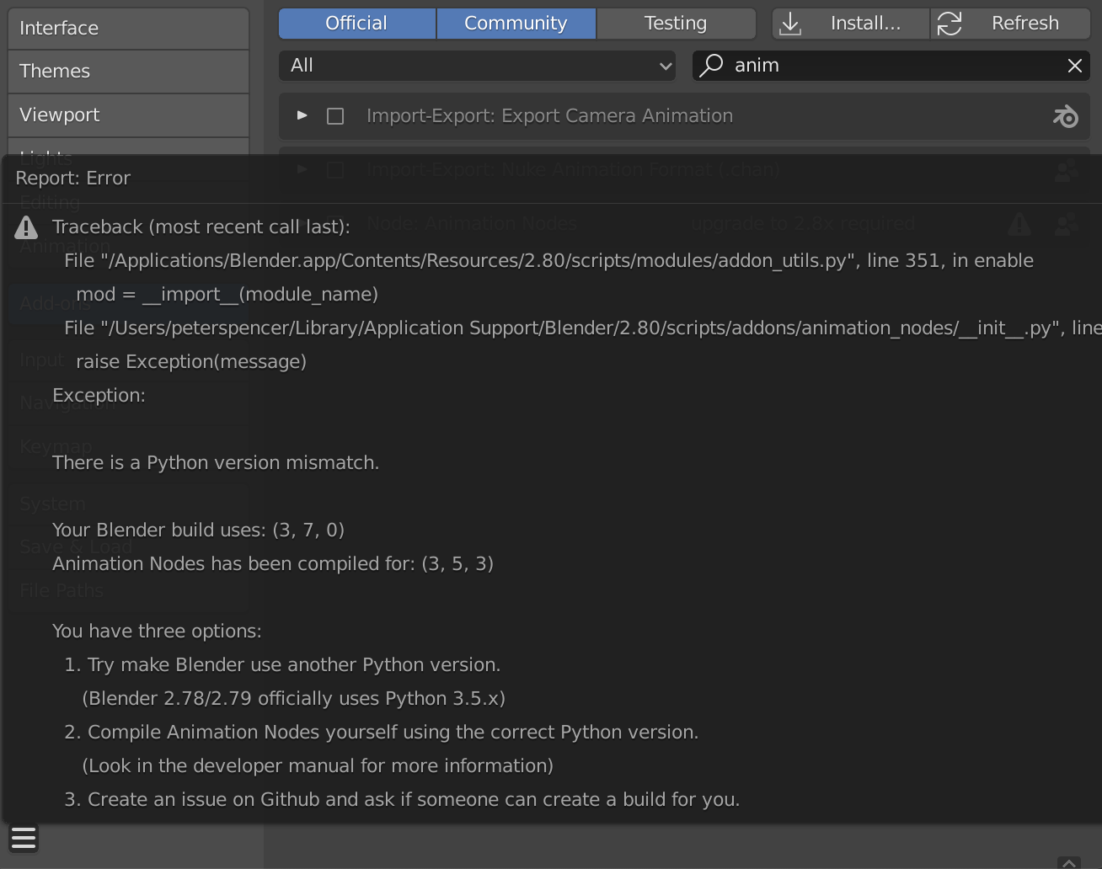This screenshot has width=1102, height=869.
Task: Enable the Export Camera Animation add-on
Action: pyautogui.click(x=334, y=116)
